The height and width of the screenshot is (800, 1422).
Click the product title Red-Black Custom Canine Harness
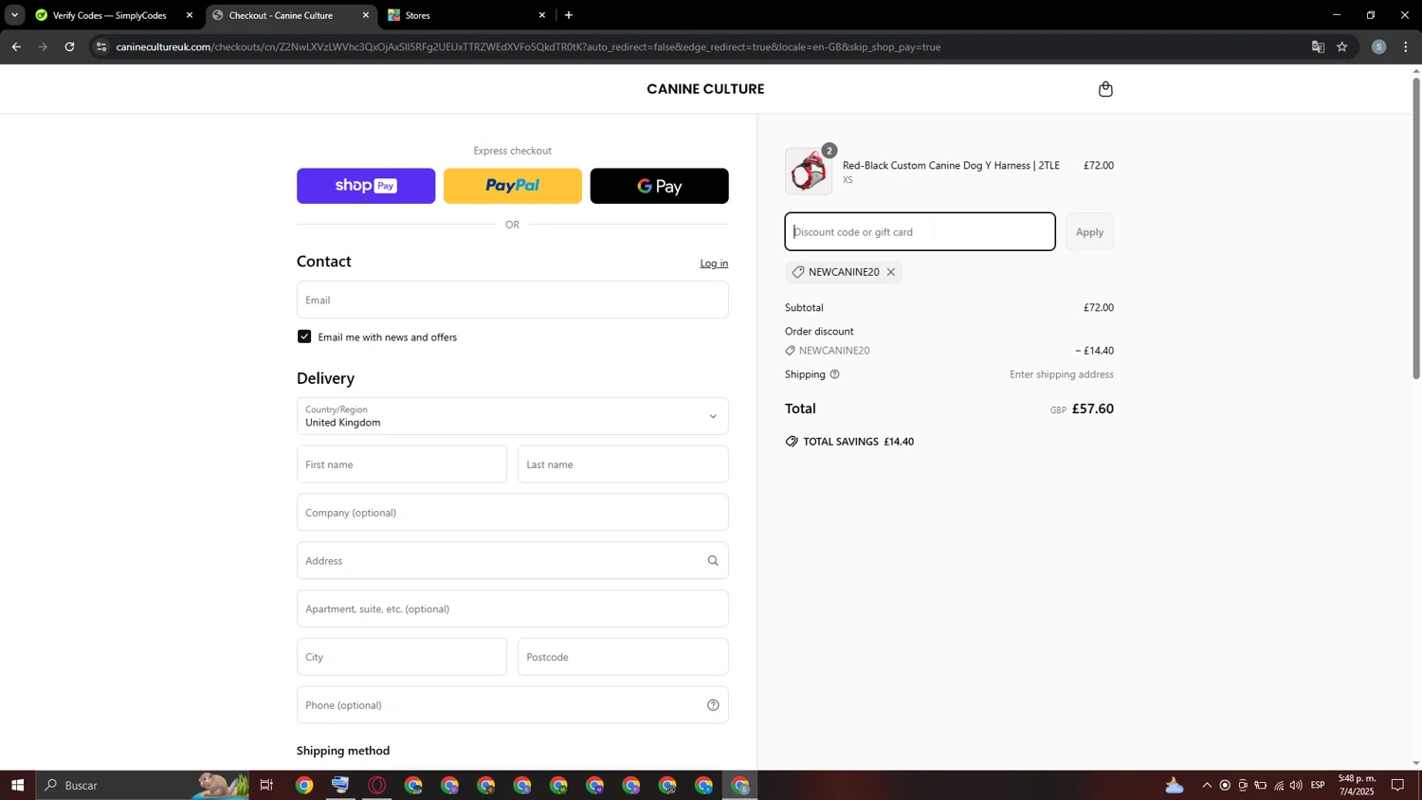click(x=951, y=166)
